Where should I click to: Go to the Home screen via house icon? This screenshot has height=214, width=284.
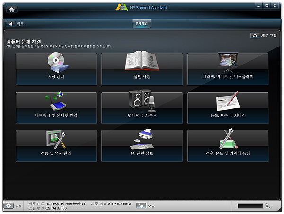[x=12, y=9]
